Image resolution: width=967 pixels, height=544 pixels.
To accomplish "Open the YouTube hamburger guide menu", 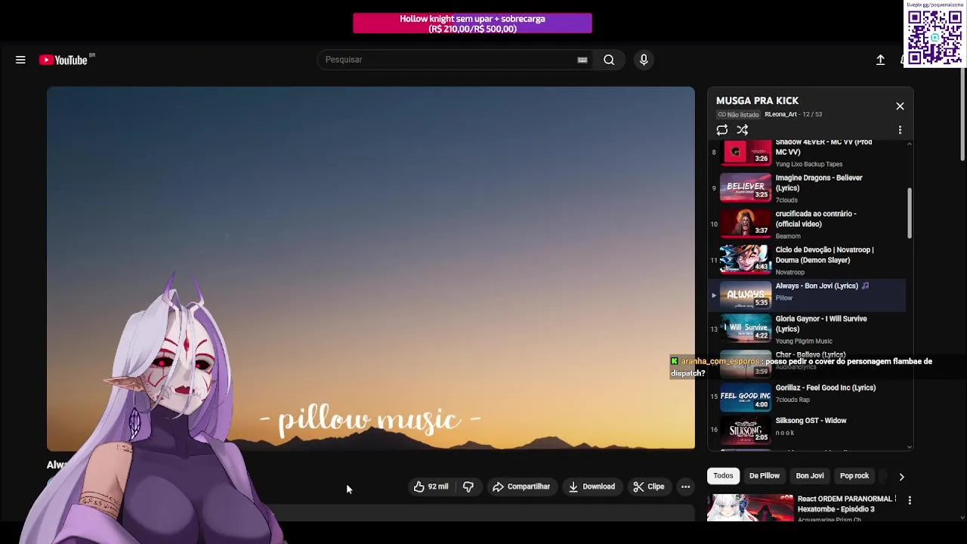I will point(20,60).
